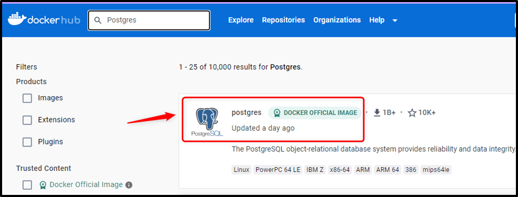Open the postgres repository link
This screenshot has width=518, height=197.
point(247,112)
